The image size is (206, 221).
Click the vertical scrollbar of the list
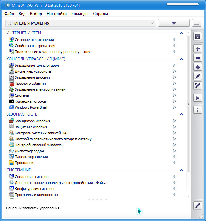tap(188, 104)
